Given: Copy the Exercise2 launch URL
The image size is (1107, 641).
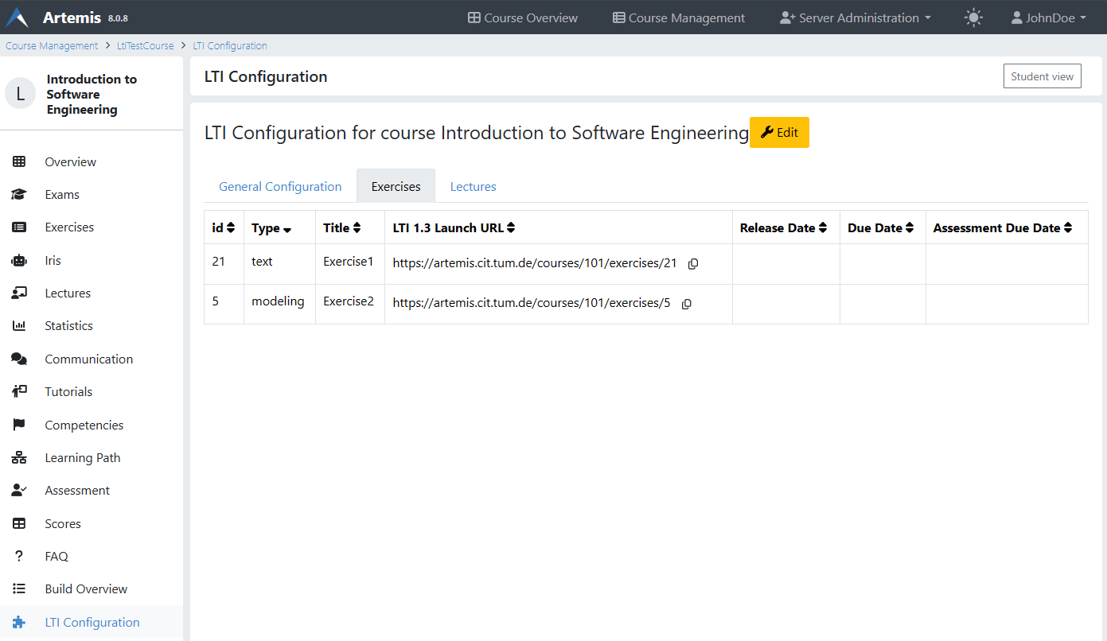Looking at the screenshot, I should coord(686,304).
